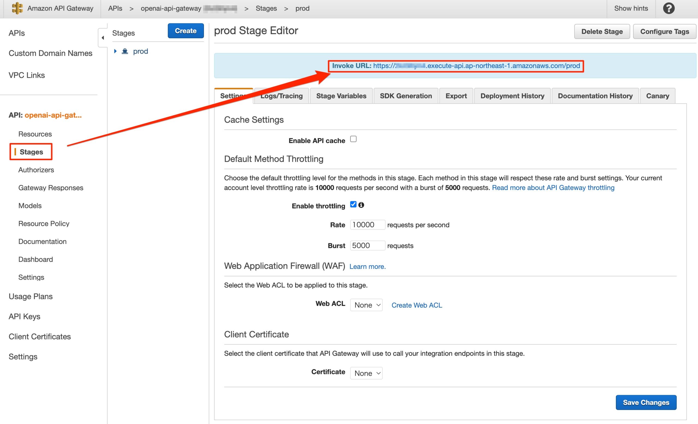Open the API-level Settings item
The image size is (698, 424).
click(x=31, y=277)
